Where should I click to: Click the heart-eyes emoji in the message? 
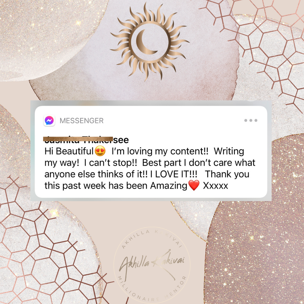pyautogui.click(x=100, y=151)
